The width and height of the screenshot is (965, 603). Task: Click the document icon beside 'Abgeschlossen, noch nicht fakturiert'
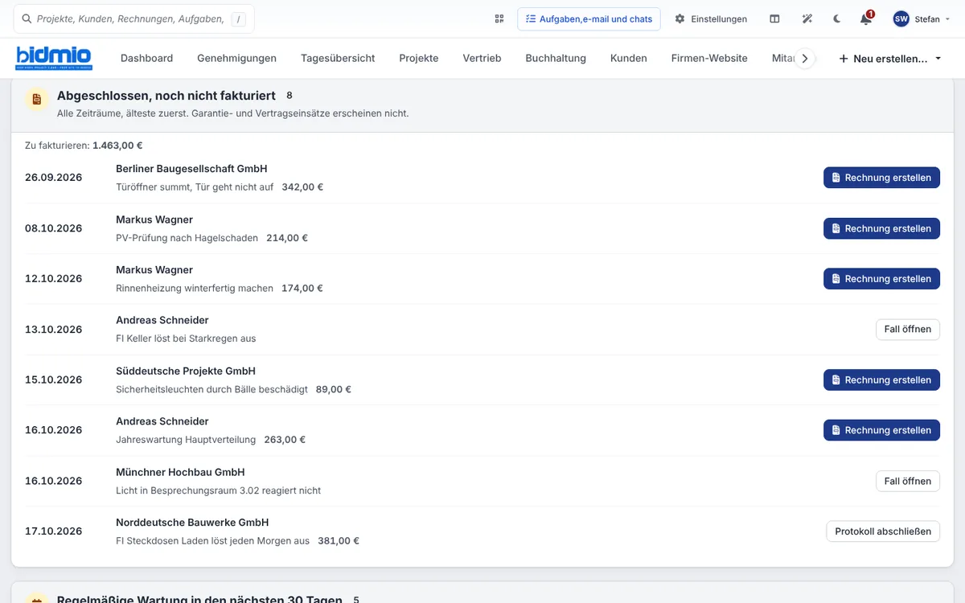35,100
